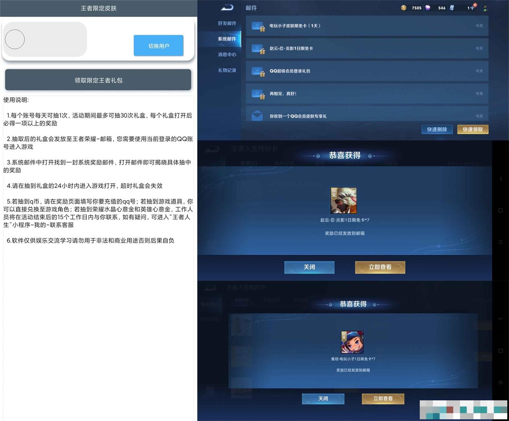Click 领取限定王者礼包 button

98,80
